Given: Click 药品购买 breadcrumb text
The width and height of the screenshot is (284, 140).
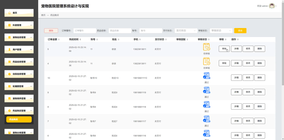Looking at the screenshot, I should (x=55, y=15).
